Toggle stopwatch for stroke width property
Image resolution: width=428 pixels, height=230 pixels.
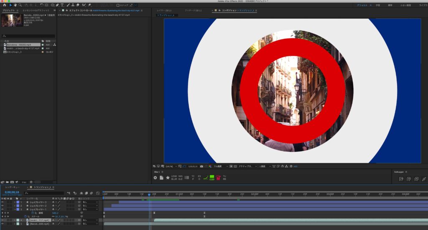(x=33, y=213)
